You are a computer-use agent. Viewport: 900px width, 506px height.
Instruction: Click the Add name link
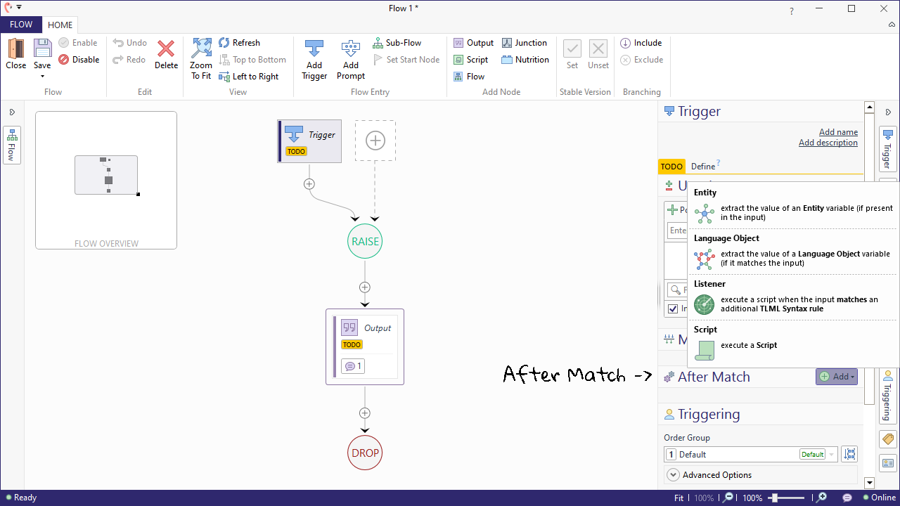tap(838, 131)
